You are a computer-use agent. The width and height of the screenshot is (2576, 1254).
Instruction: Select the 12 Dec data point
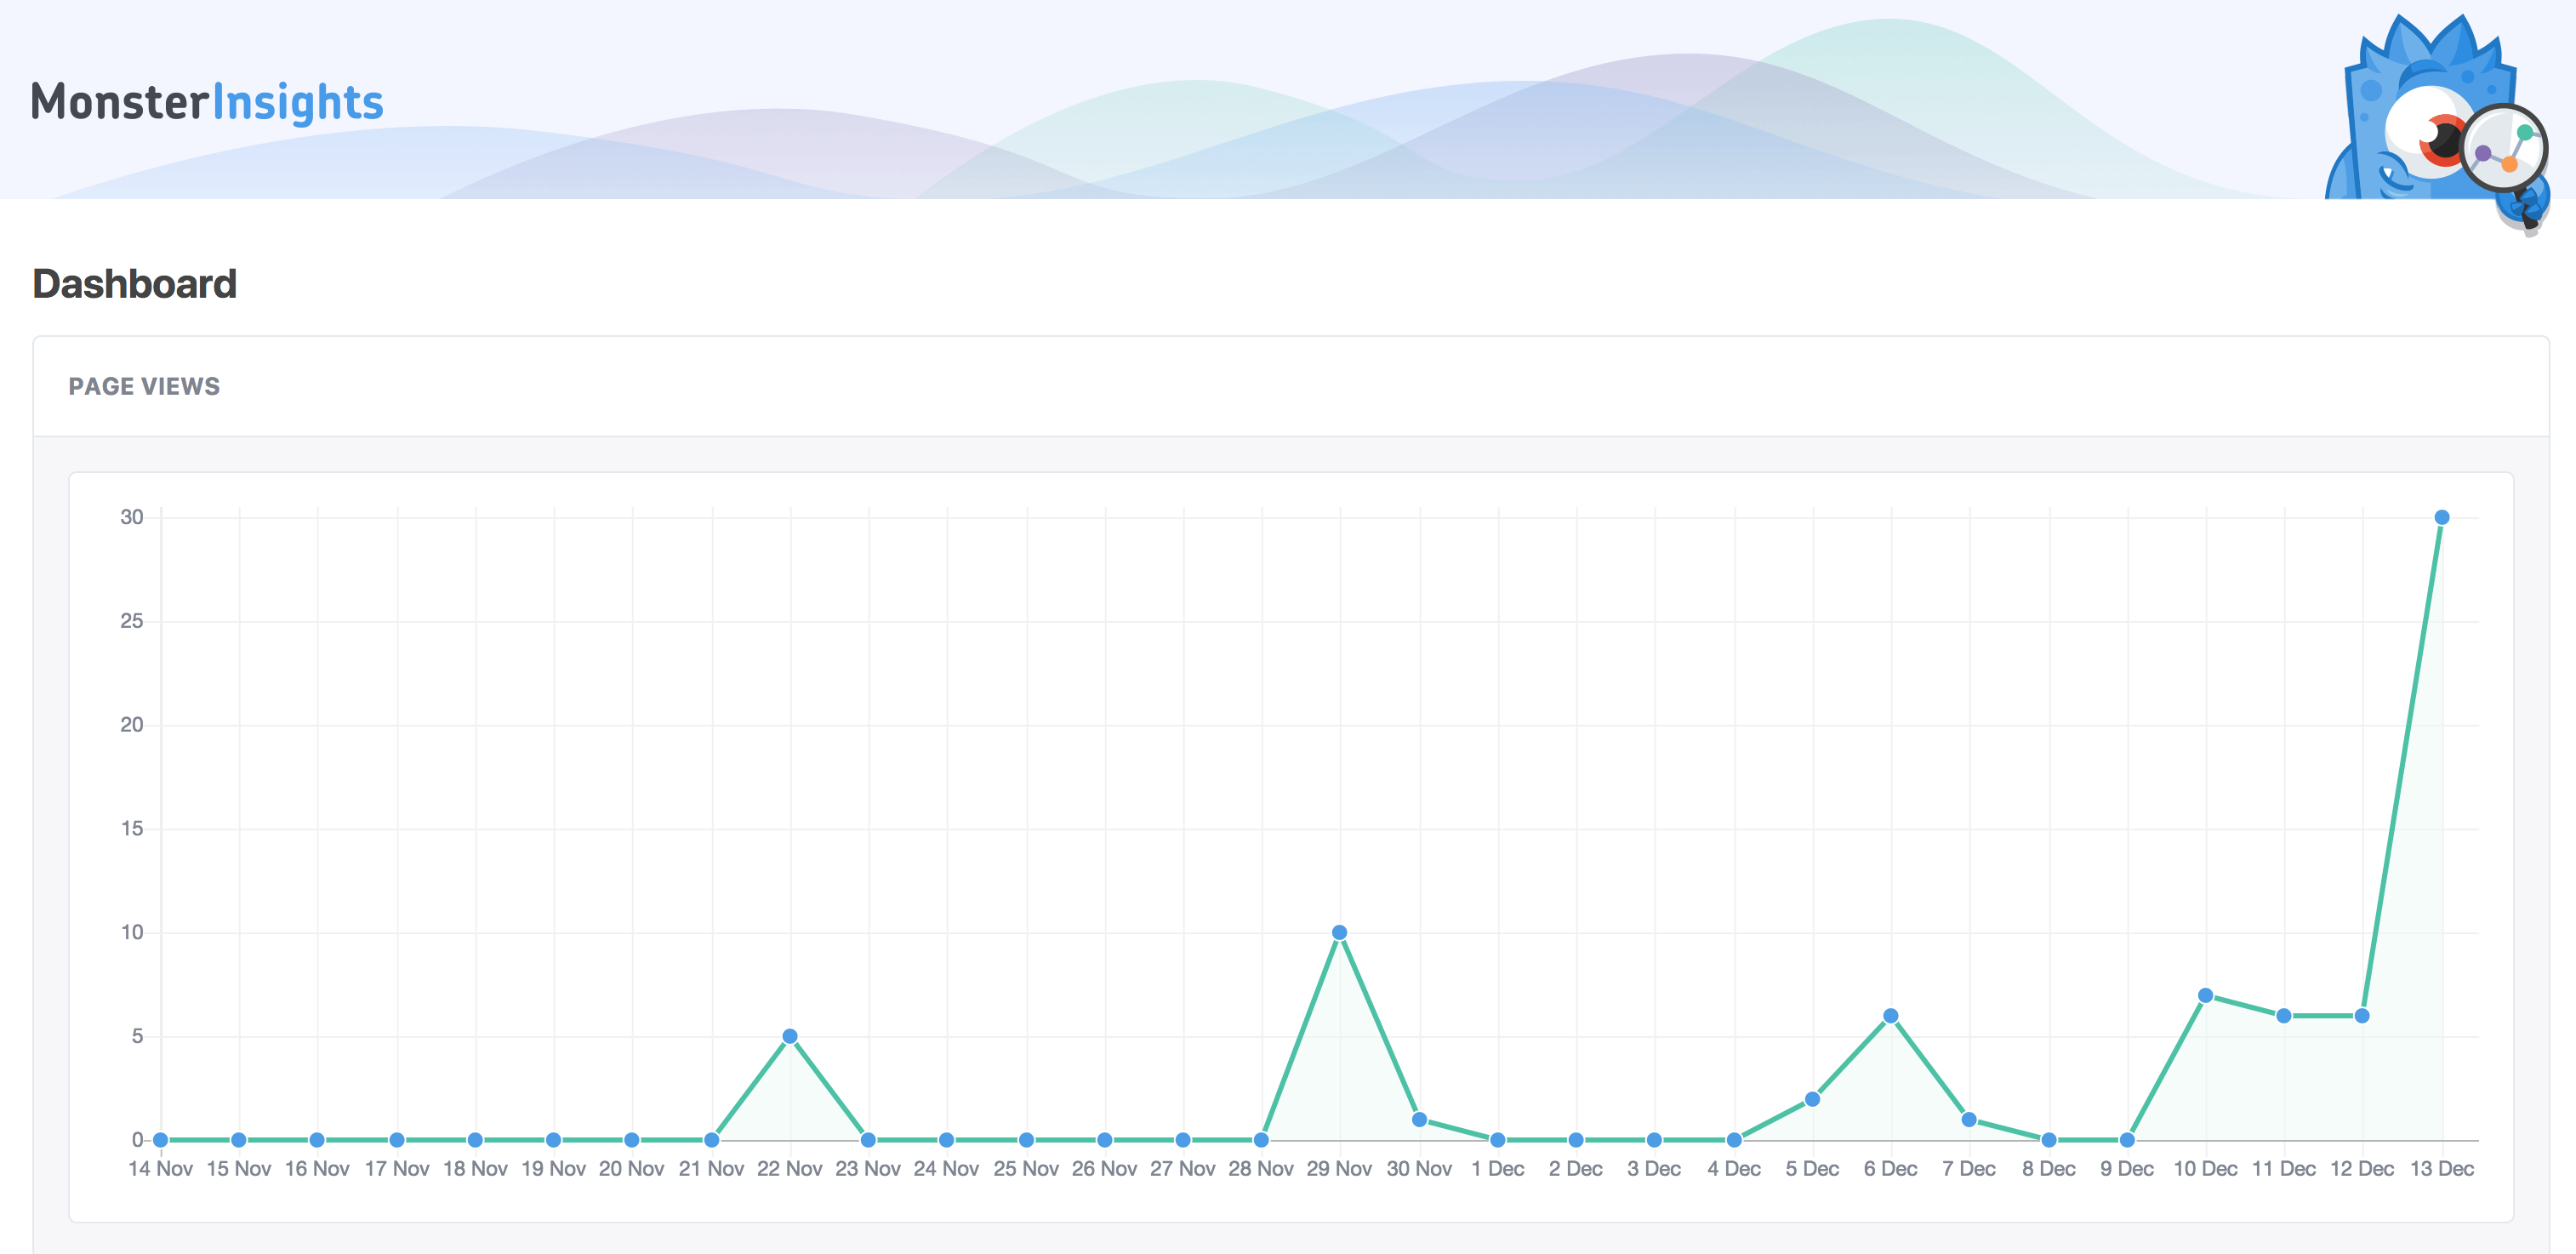[x=2362, y=1016]
